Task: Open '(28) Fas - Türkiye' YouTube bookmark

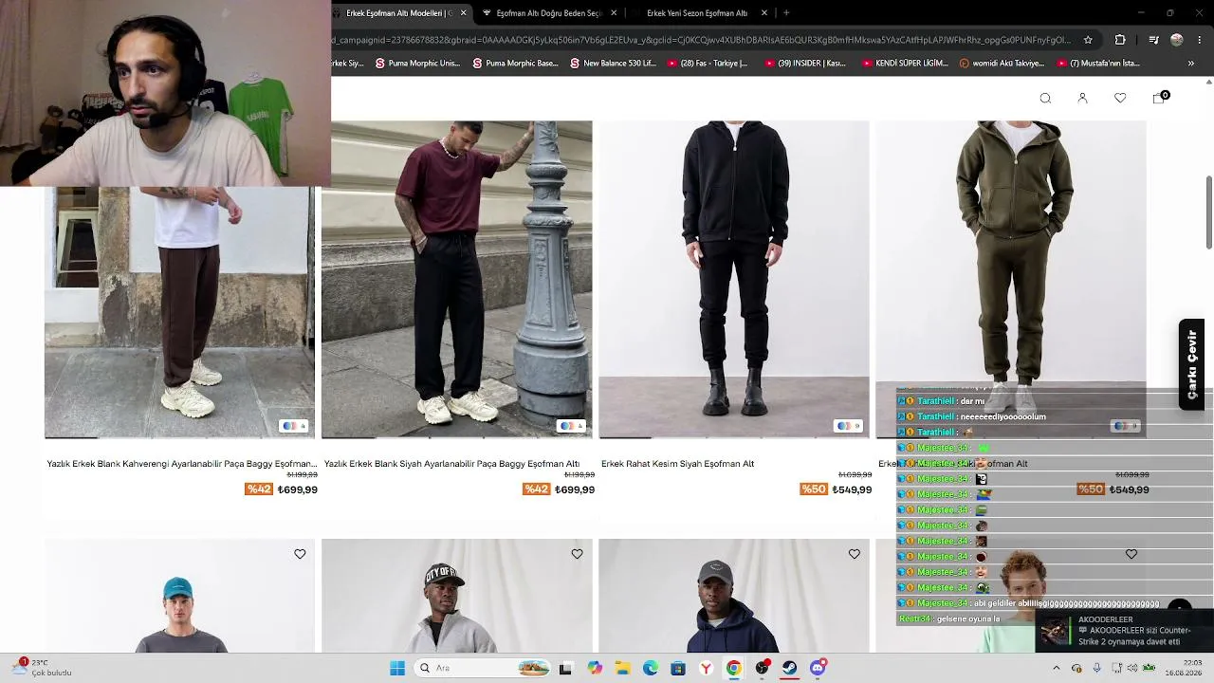Action: [708, 64]
